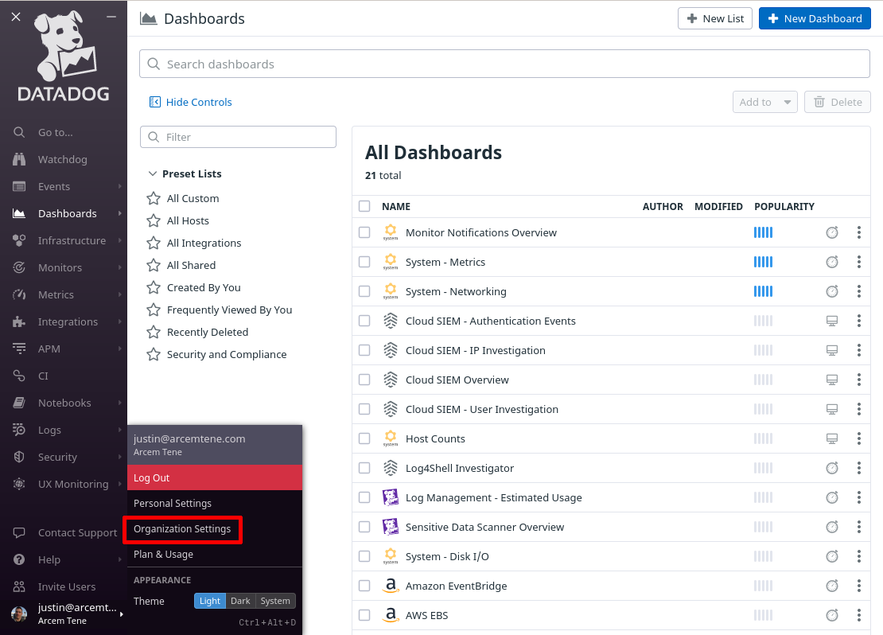883x635 pixels.
Task: Open the System - Disk I/O dashboard
Action: coord(447,556)
